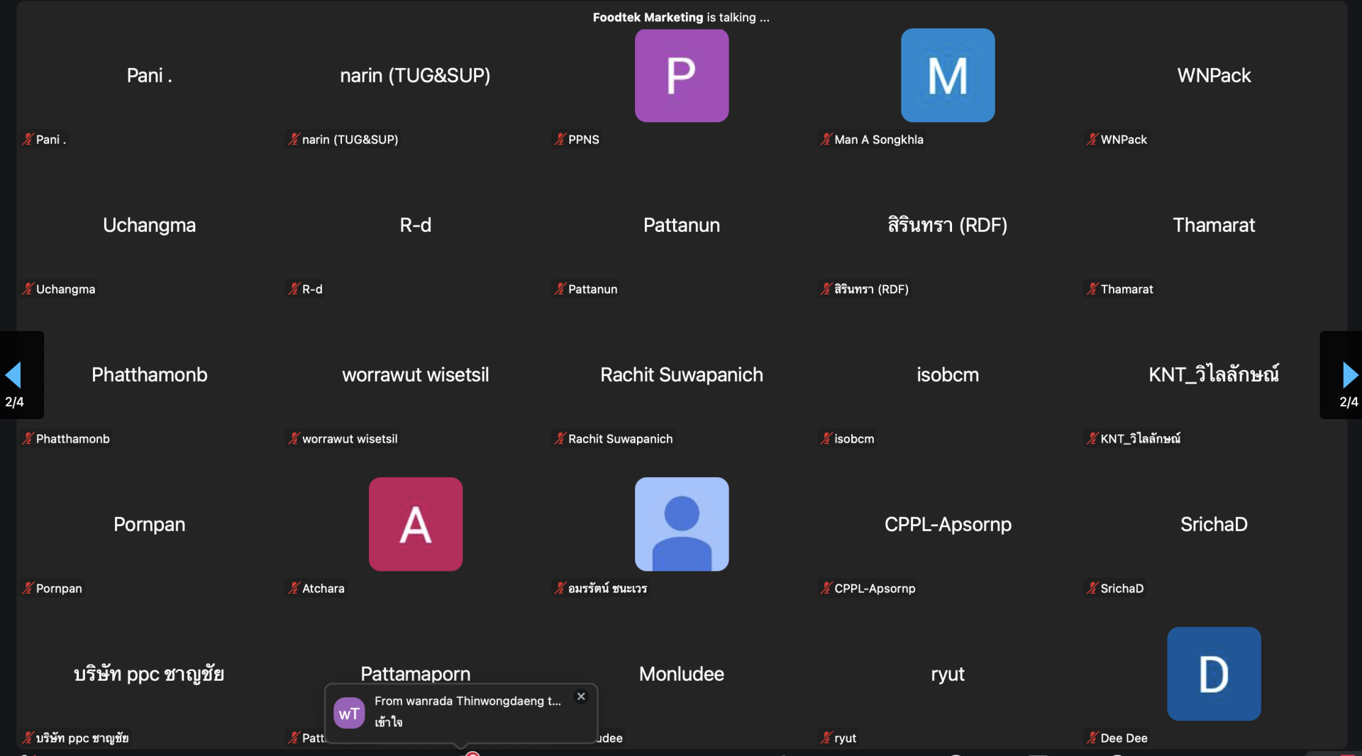Click muted mic icon beside WNPack label
Viewport: 1362px width, 756px height.
1092,140
